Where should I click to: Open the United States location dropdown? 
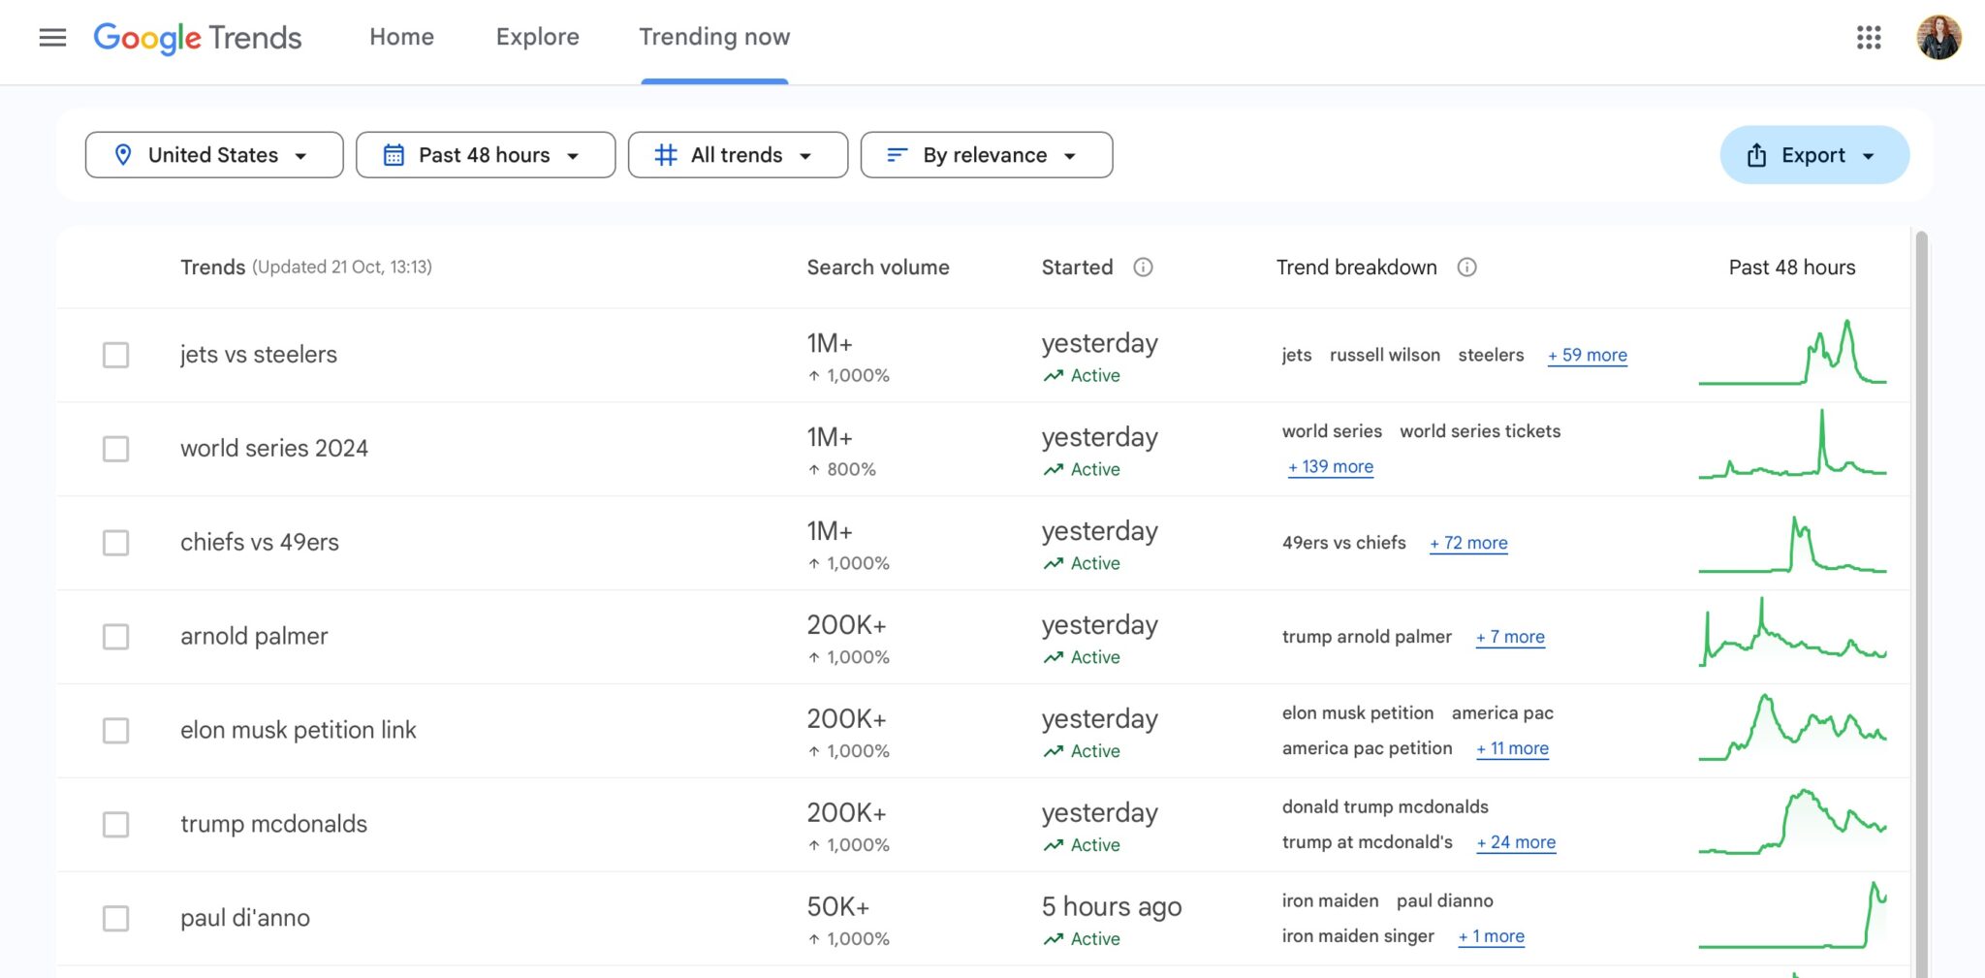213,154
